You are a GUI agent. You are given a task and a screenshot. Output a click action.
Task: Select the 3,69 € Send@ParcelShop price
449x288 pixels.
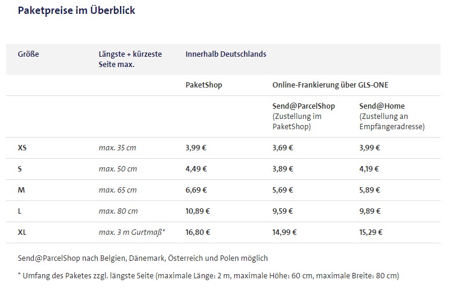(283, 147)
